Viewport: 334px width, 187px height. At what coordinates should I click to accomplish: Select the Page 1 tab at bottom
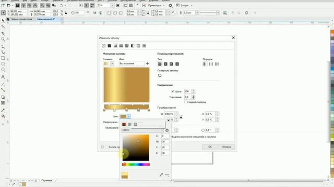click(47, 180)
